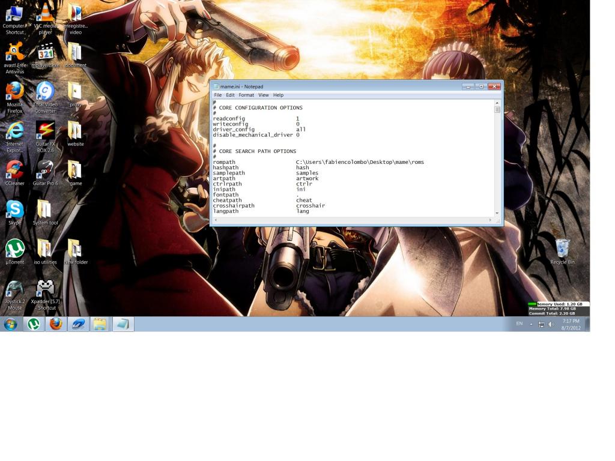Screen dimensions: 615x461
Task: Maximize the mame.ini Notepad window
Action: [481, 86]
